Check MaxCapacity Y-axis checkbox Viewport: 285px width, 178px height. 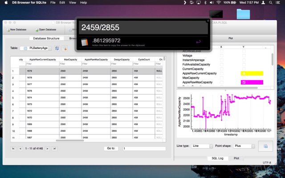pyautogui.click(x=244, y=78)
